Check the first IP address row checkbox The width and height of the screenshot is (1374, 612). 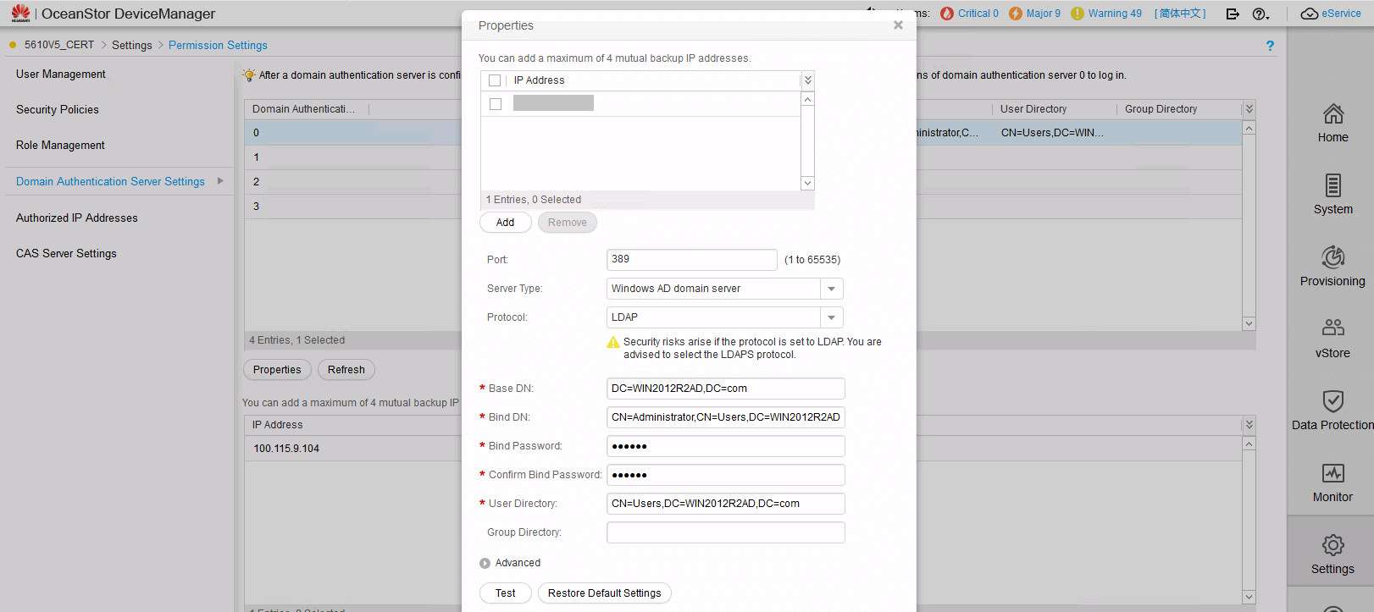(x=496, y=104)
